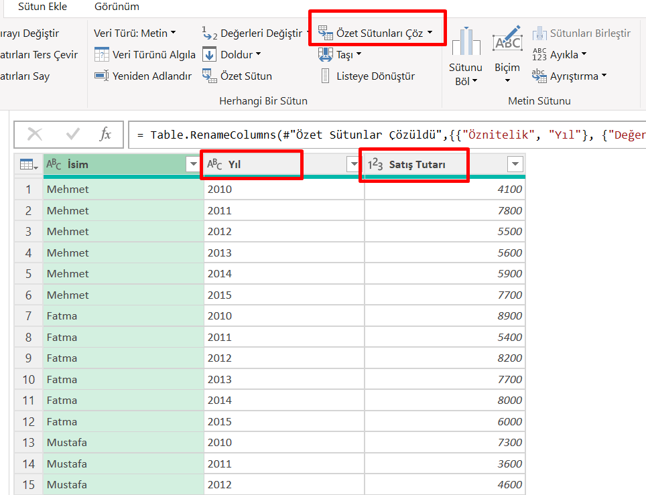Select the Satış Tutarı column header

click(x=445, y=164)
